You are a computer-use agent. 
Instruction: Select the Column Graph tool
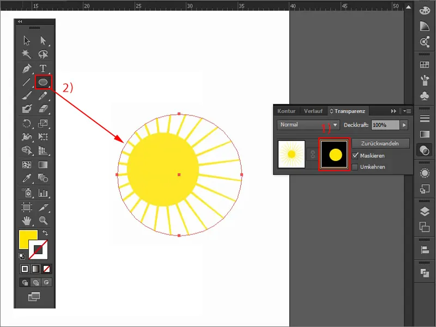(x=43, y=192)
